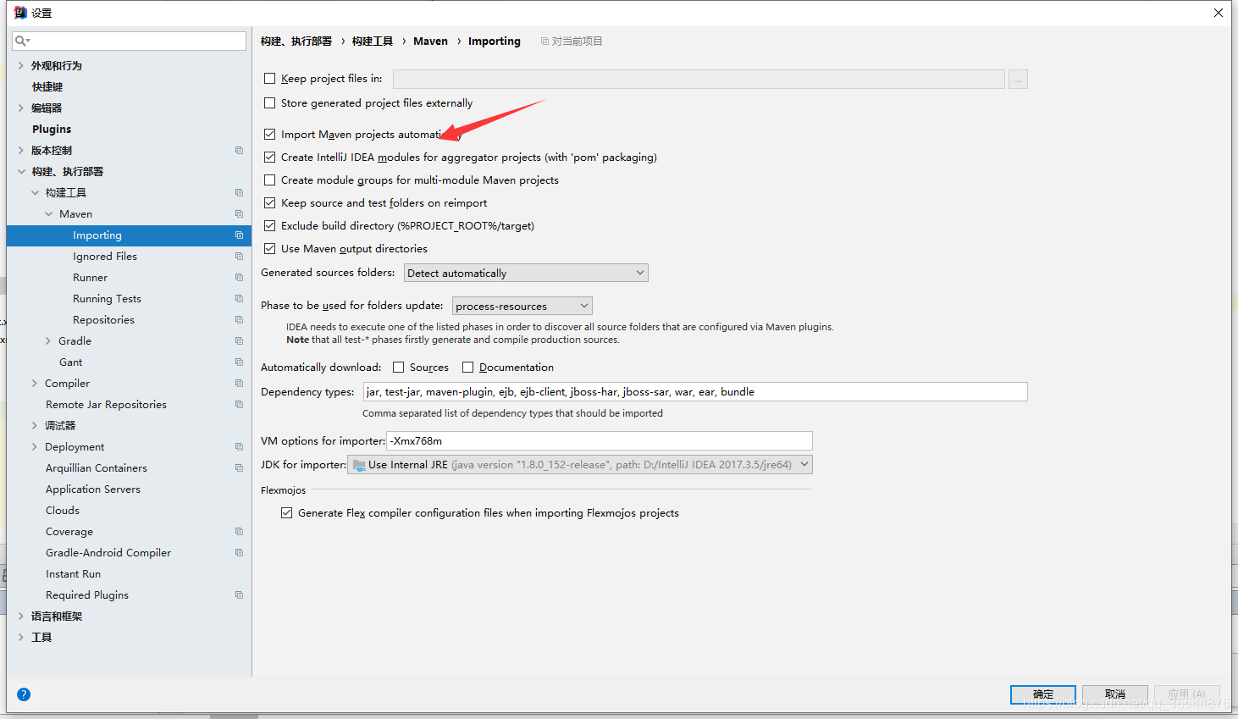
Task: Collapse the 构建工具 tree node
Action: pyautogui.click(x=35, y=193)
